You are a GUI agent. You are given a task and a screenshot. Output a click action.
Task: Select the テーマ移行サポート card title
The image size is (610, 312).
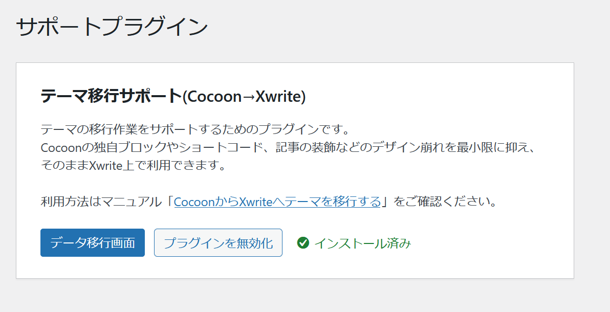coord(111,96)
